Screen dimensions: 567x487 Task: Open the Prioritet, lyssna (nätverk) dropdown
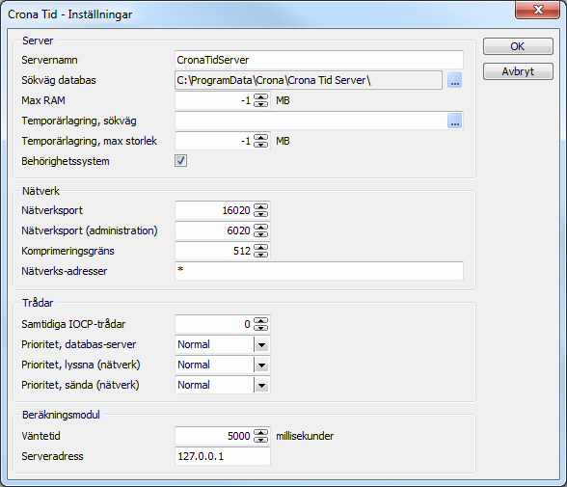click(x=261, y=365)
